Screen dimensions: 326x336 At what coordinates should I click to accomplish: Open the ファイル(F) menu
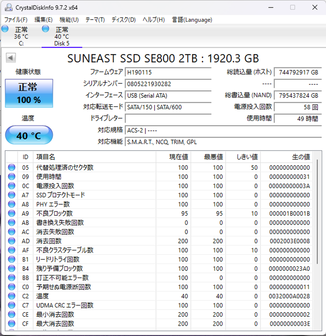click(16, 20)
